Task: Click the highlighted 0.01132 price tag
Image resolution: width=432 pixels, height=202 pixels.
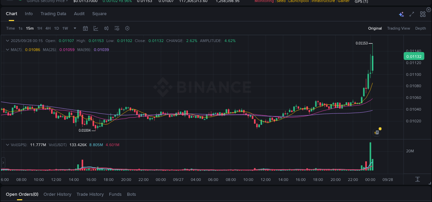Action: click(413, 56)
